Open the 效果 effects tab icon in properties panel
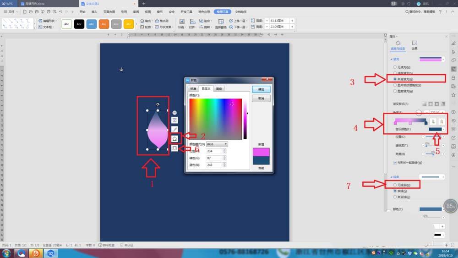 (414, 43)
